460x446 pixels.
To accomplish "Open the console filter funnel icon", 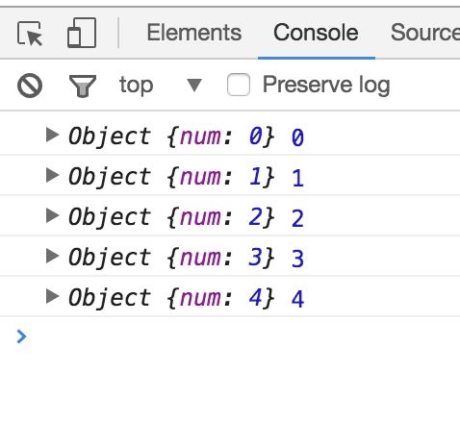I will 83,86.
